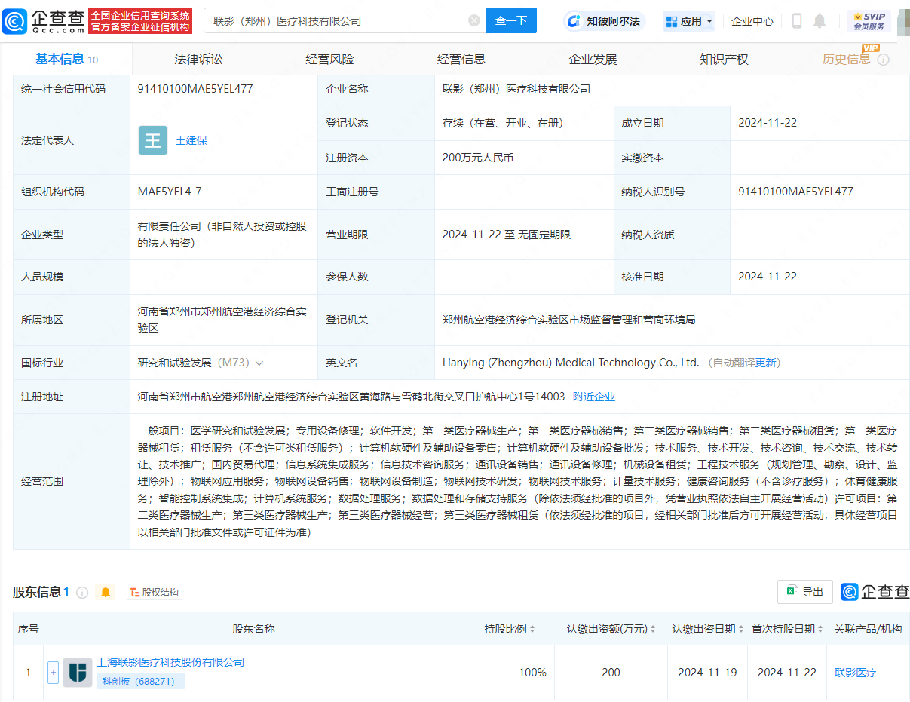The image size is (910, 702).
Task: Click the Qcc.com logo in the header
Action: 44,20
